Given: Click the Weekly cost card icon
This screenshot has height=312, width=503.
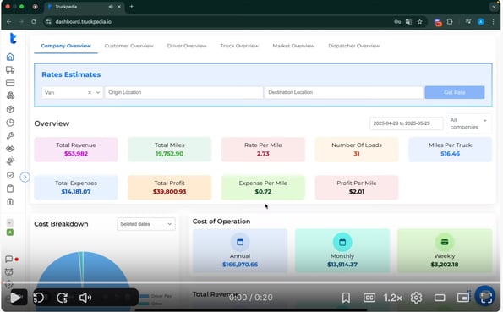Looking at the screenshot, I should pyautogui.click(x=445, y=242).
